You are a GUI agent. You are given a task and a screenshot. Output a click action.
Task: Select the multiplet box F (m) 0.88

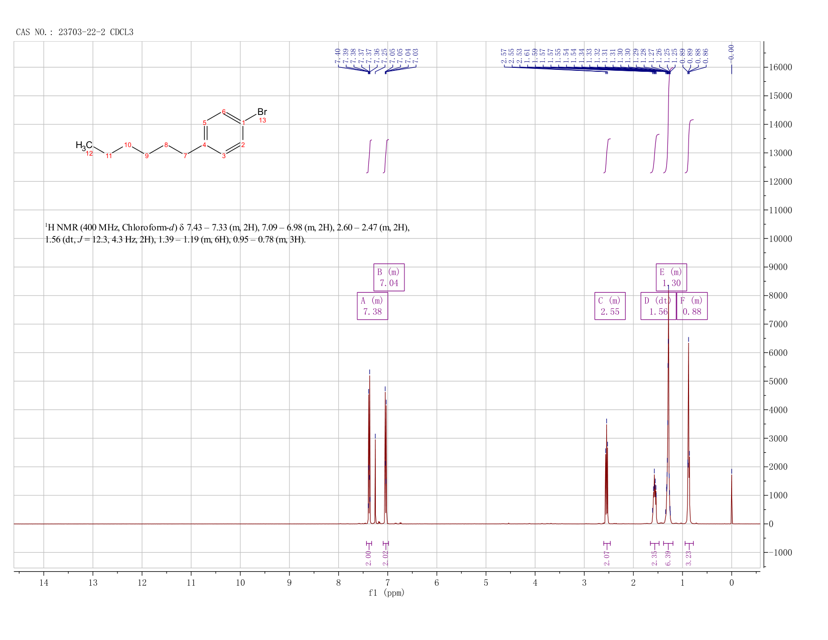pyautogui.click(x=692, y=306)
